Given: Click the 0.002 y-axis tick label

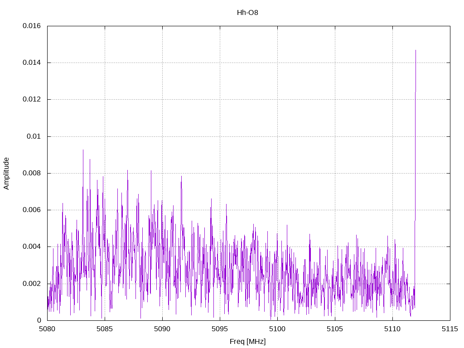Looking at the screenshot, I should (x=32, y=284).
